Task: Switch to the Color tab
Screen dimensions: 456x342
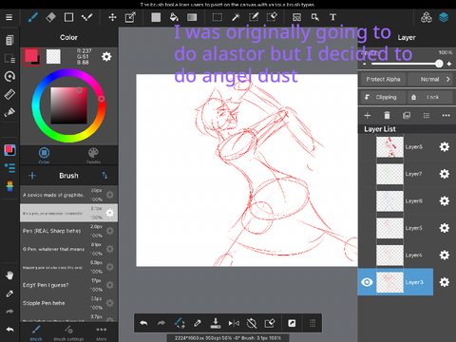Action: [x=44, y=155]
